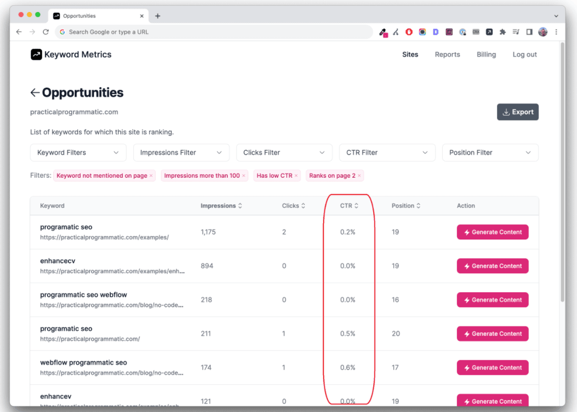Sort table by Position column

[406, 206]
